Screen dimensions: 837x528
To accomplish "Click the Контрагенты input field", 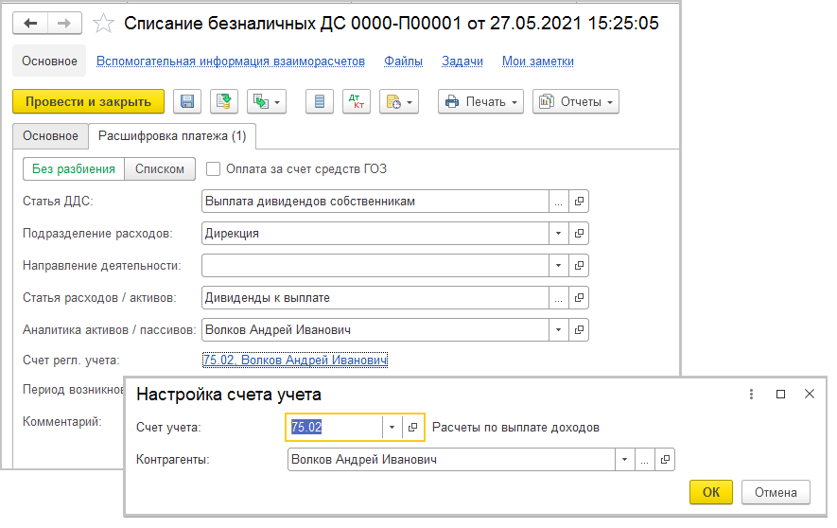I will pos(450,459).
